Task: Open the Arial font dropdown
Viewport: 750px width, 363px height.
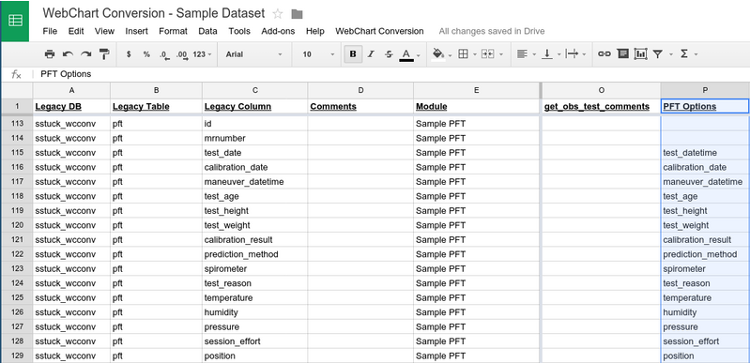Action: 254,54
